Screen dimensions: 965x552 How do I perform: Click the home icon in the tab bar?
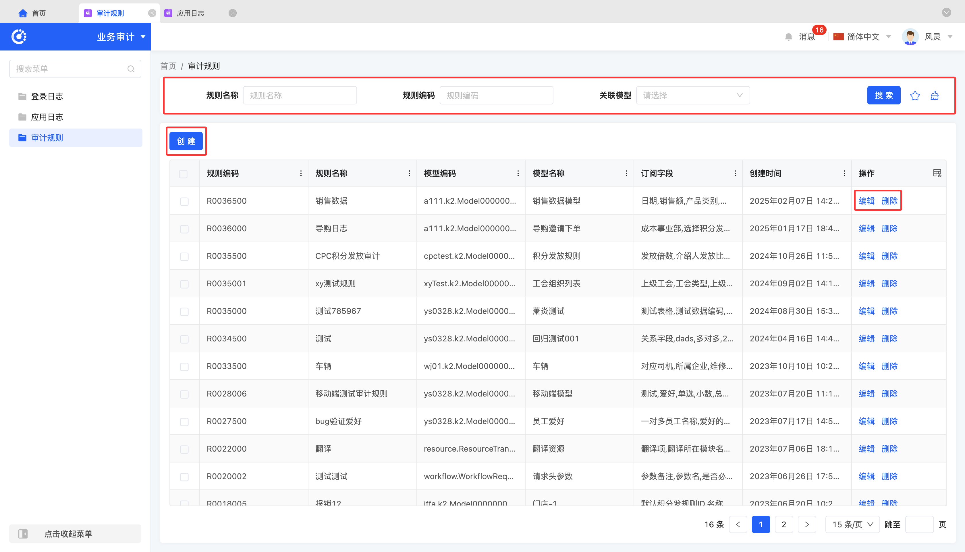(23, 13)
